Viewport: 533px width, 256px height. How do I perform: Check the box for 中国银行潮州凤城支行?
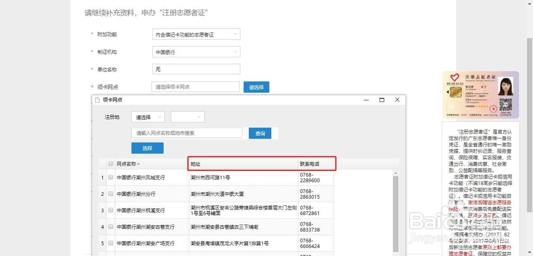111,177
